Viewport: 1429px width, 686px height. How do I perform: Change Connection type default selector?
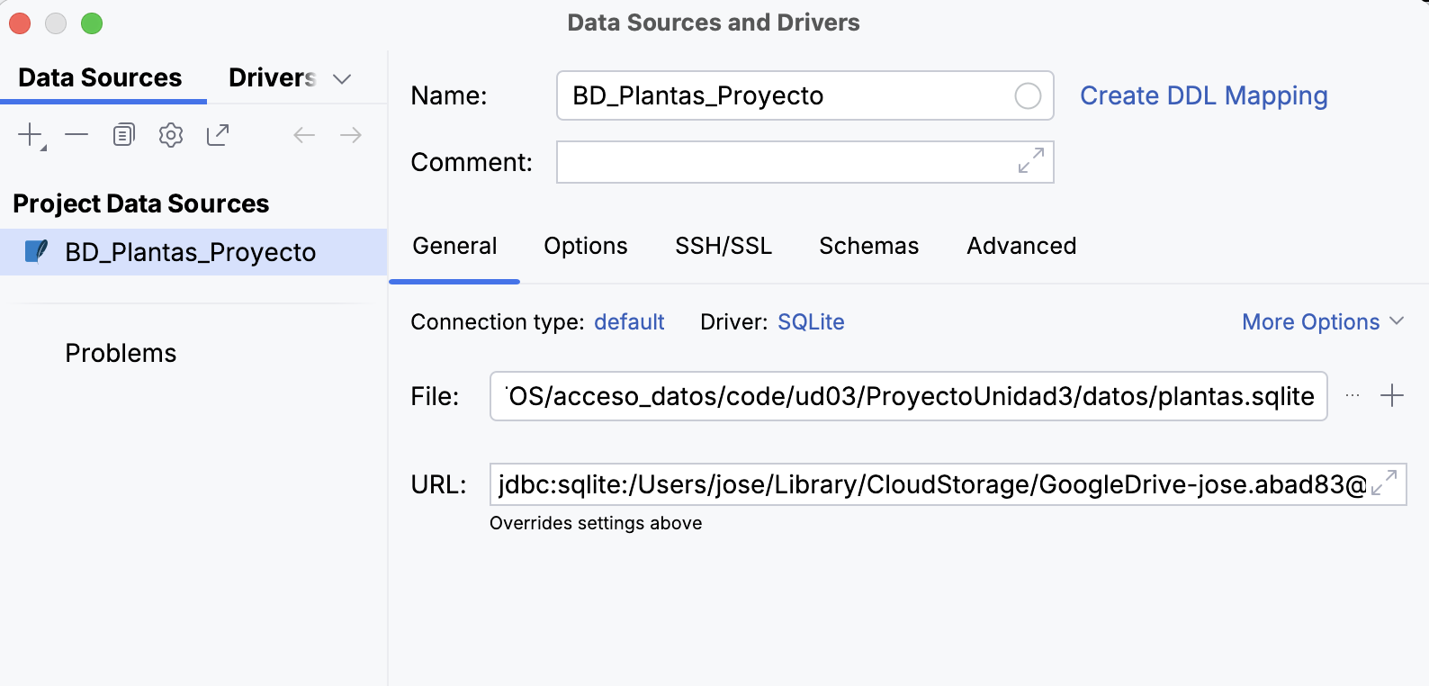click(x=629, y=321)
